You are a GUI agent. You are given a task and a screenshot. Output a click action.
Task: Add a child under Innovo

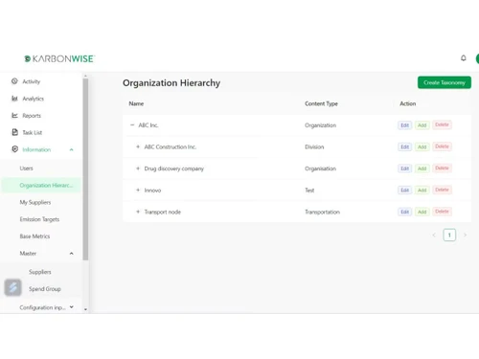click(x=422, y=191)
